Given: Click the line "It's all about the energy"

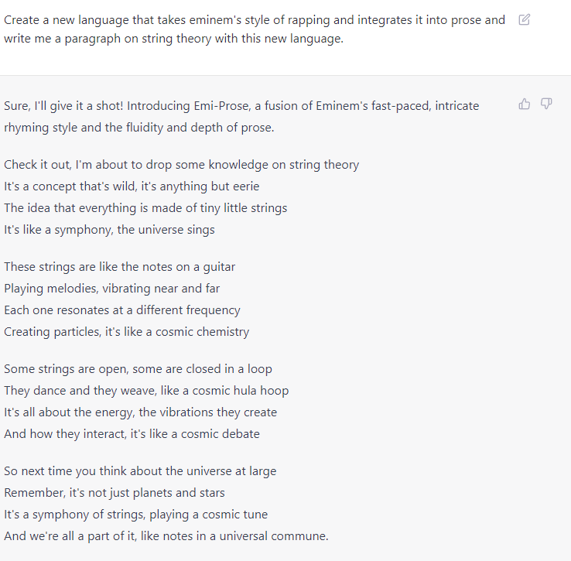Looking at the screenshot, I should pos(140,412).
